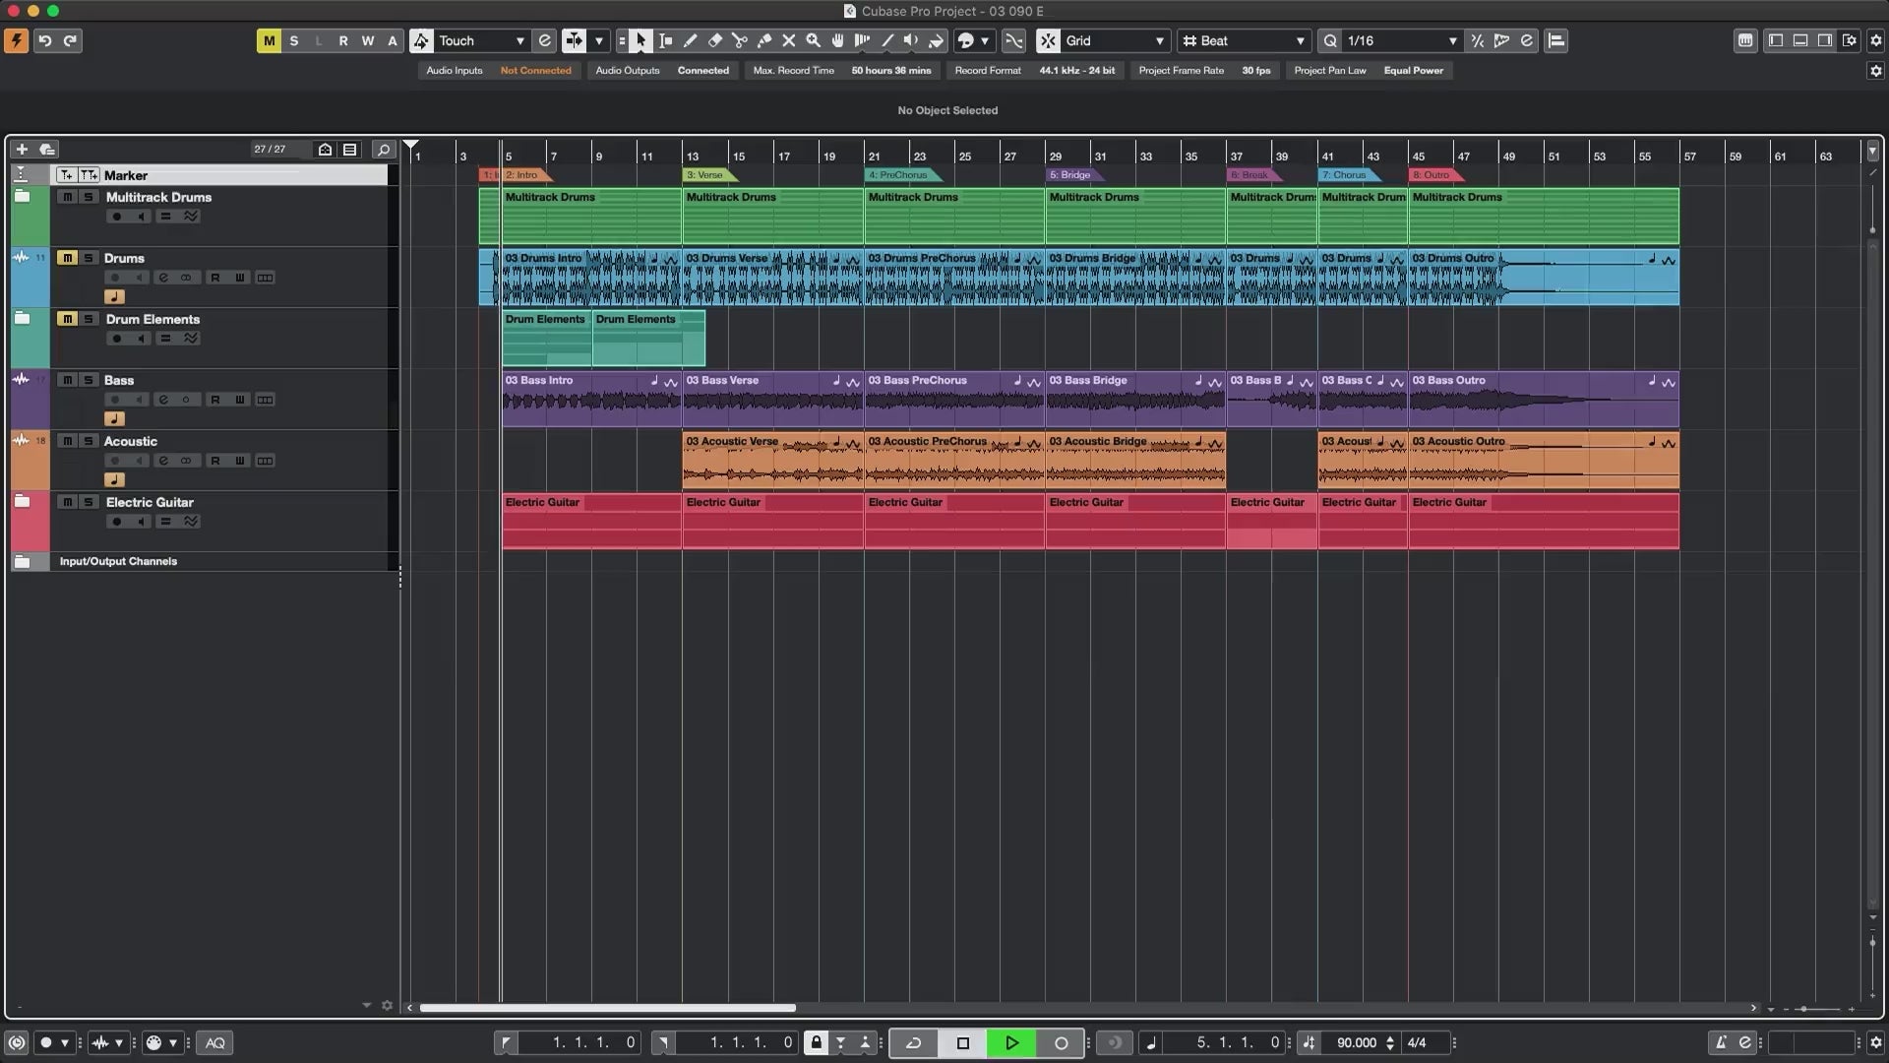The height and width of the screenshot is (1063, 1889).
Task: Select the Object Selection arrow tool
Action: (640, 40)
